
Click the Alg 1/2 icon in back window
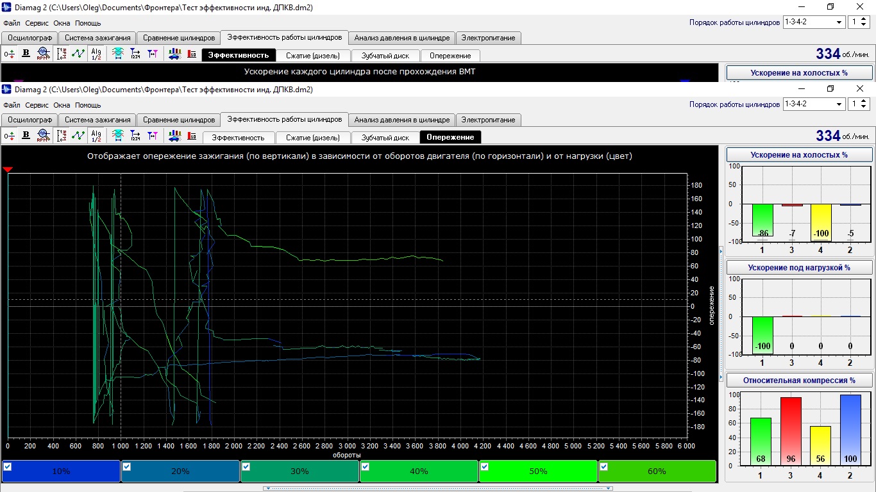pyautogui.click(x=96, y=54)
